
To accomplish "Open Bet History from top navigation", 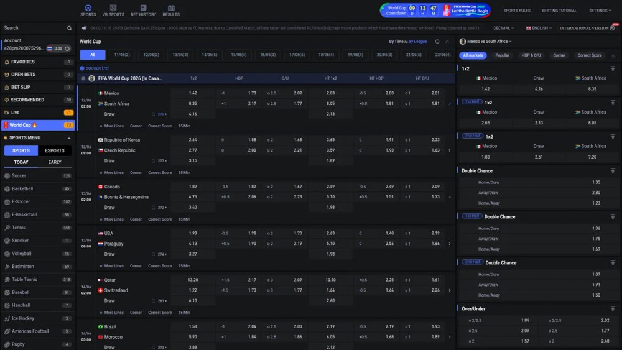I will click(x=143, y=11).
